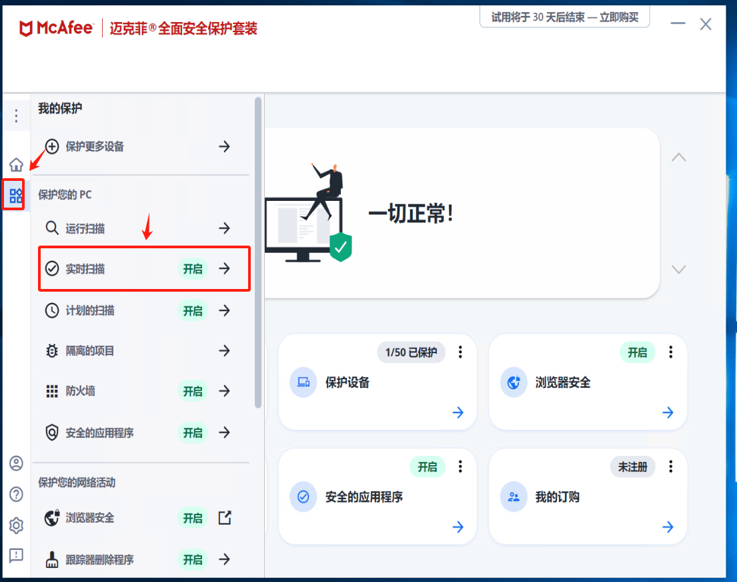Viewport: 737px width, 582px height.
Task: Click 开启 badge on 安全的应用程序 card
Action: 428,467
